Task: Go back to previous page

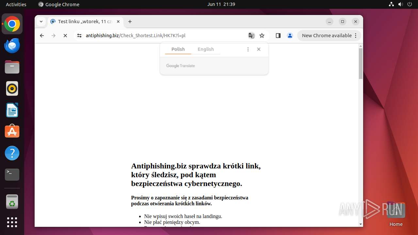Action: pyautogui.click(x=42, y=36)
